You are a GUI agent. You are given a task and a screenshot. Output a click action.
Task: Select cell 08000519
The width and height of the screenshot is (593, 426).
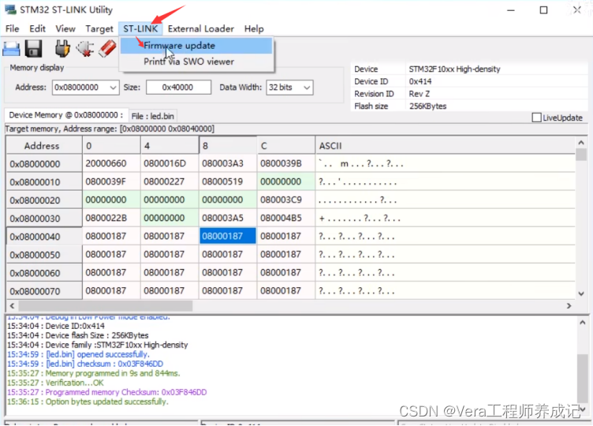[228, 181]
